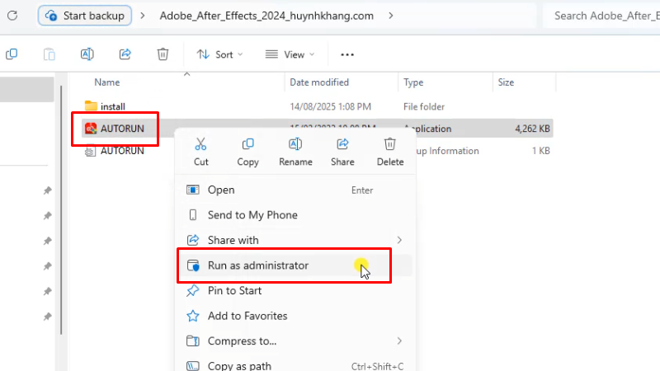Click the 1 KB size cell
Image resolution: width=660 pixels, height=371 pixels.
coord(541,151)
